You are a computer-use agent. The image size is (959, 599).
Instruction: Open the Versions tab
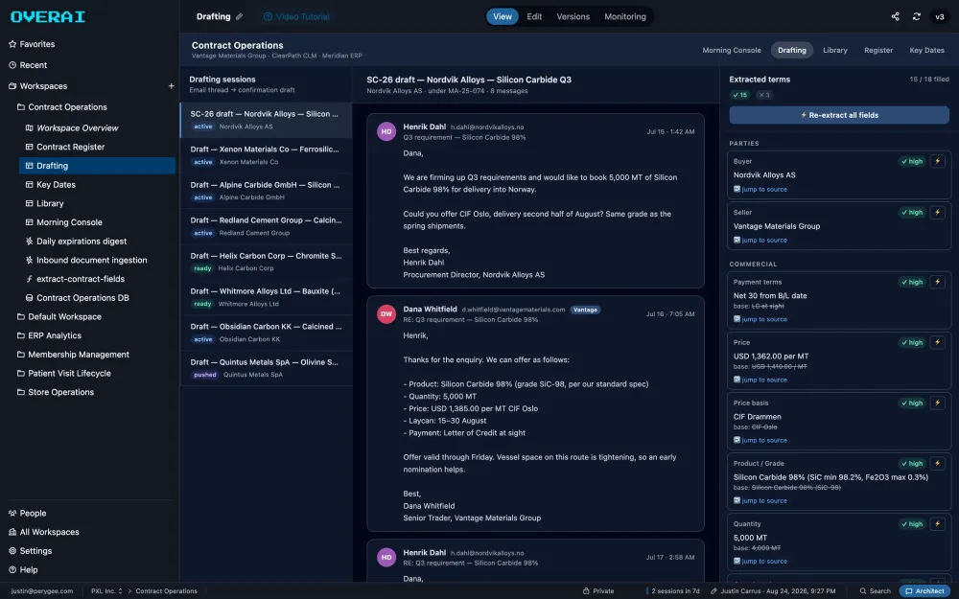pyautogui.click(x=573, y=16)
